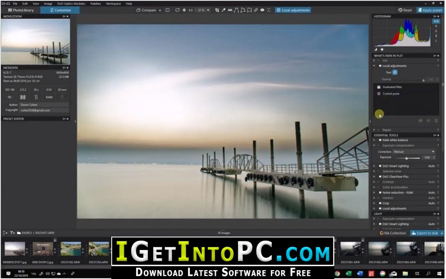
Task: Expand the DxO Smart Lighting section
Action: [374, 166]
